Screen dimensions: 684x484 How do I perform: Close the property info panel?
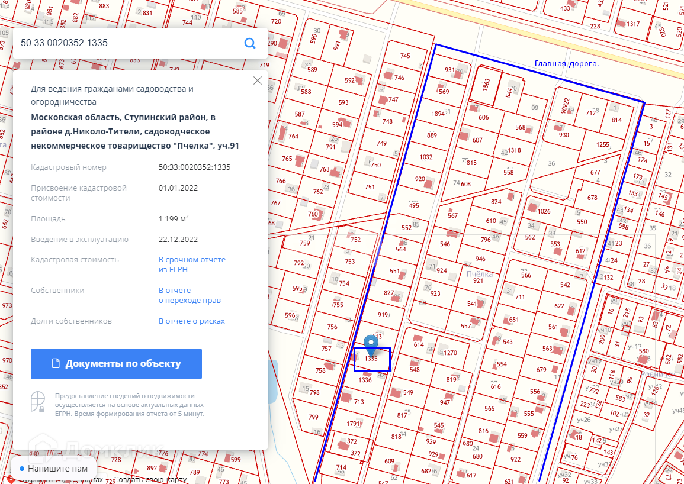click(258, 80)
